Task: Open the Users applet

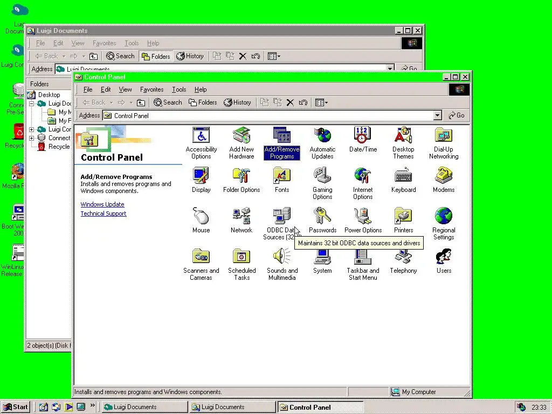Action: click(x=444, y=261)
